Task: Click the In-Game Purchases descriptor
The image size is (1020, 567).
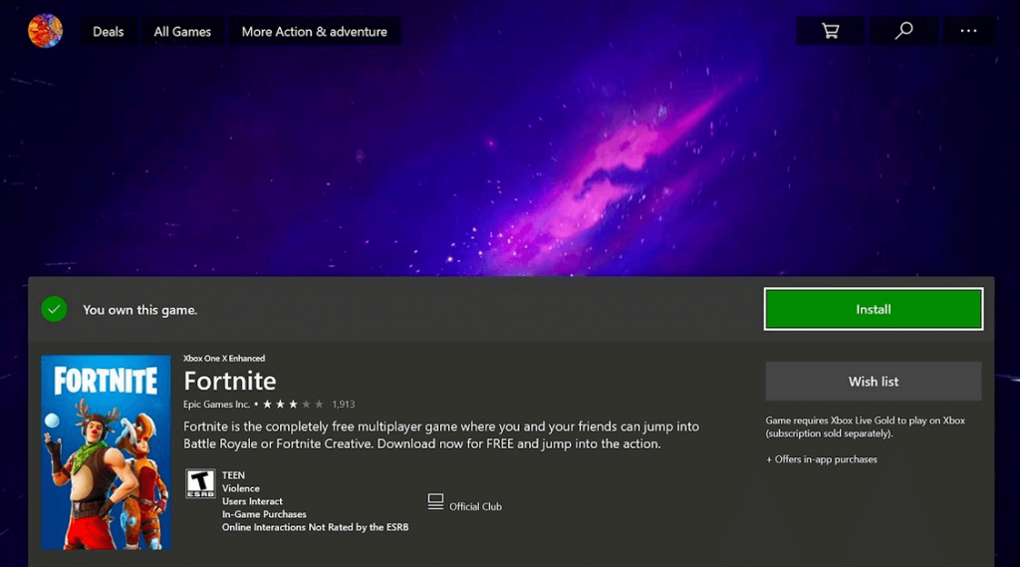Action: [x=264, y=514]
